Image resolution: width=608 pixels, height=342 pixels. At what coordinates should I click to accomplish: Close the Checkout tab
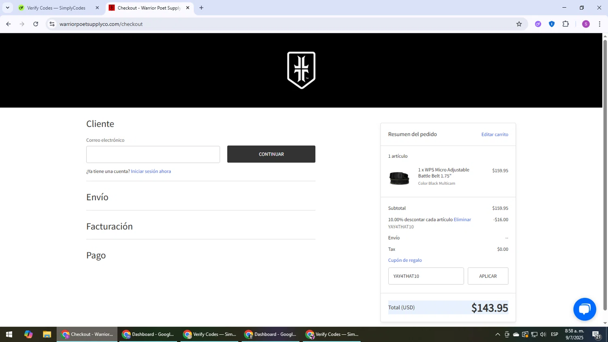tap(188, 8)
